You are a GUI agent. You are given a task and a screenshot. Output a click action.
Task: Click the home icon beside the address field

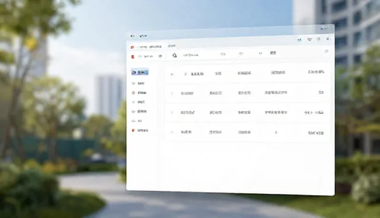[x=175, y=55]
